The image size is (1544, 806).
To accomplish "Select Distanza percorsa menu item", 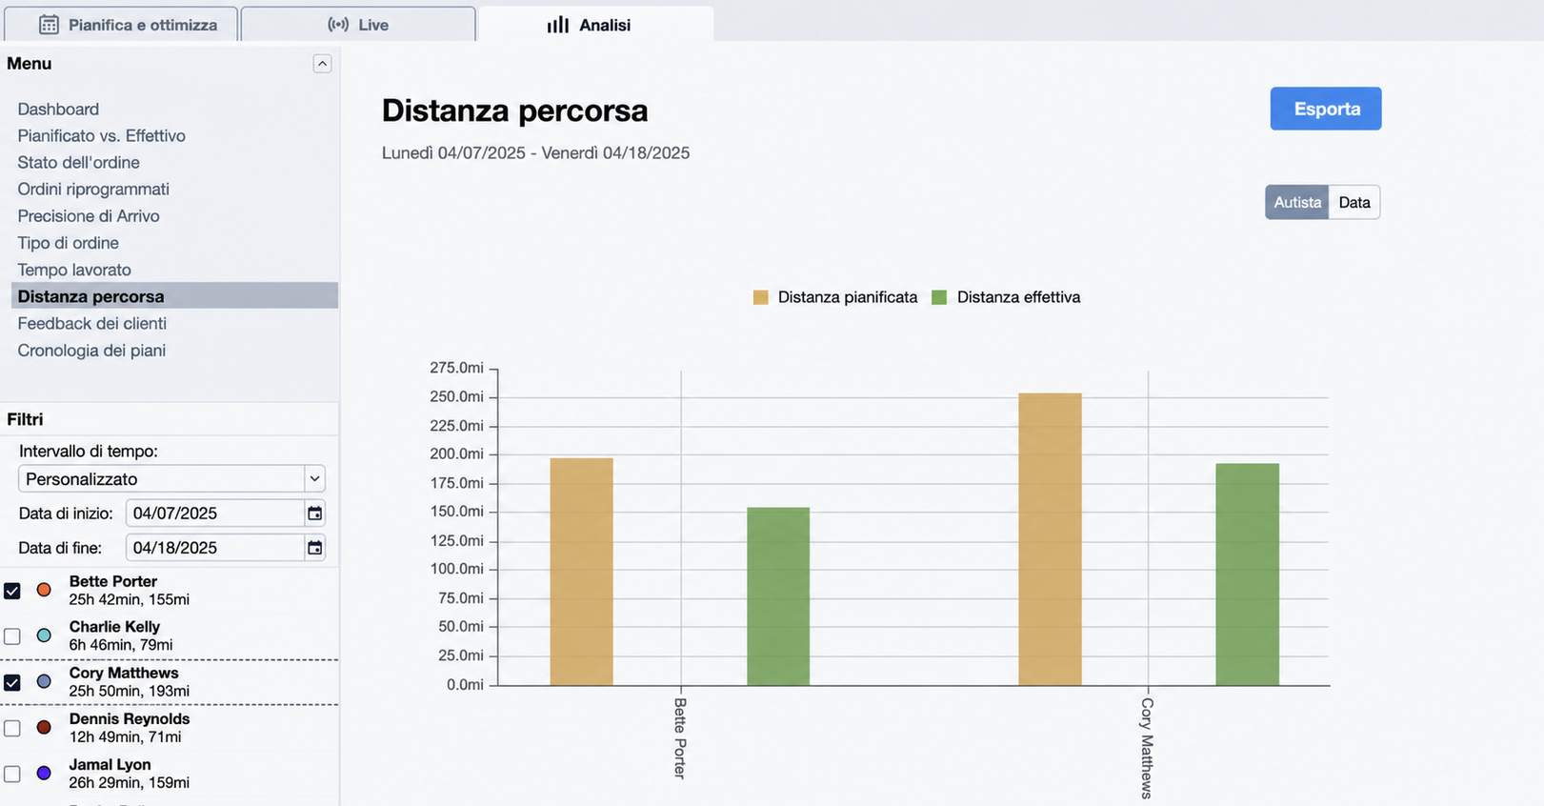I will (174, 296).
